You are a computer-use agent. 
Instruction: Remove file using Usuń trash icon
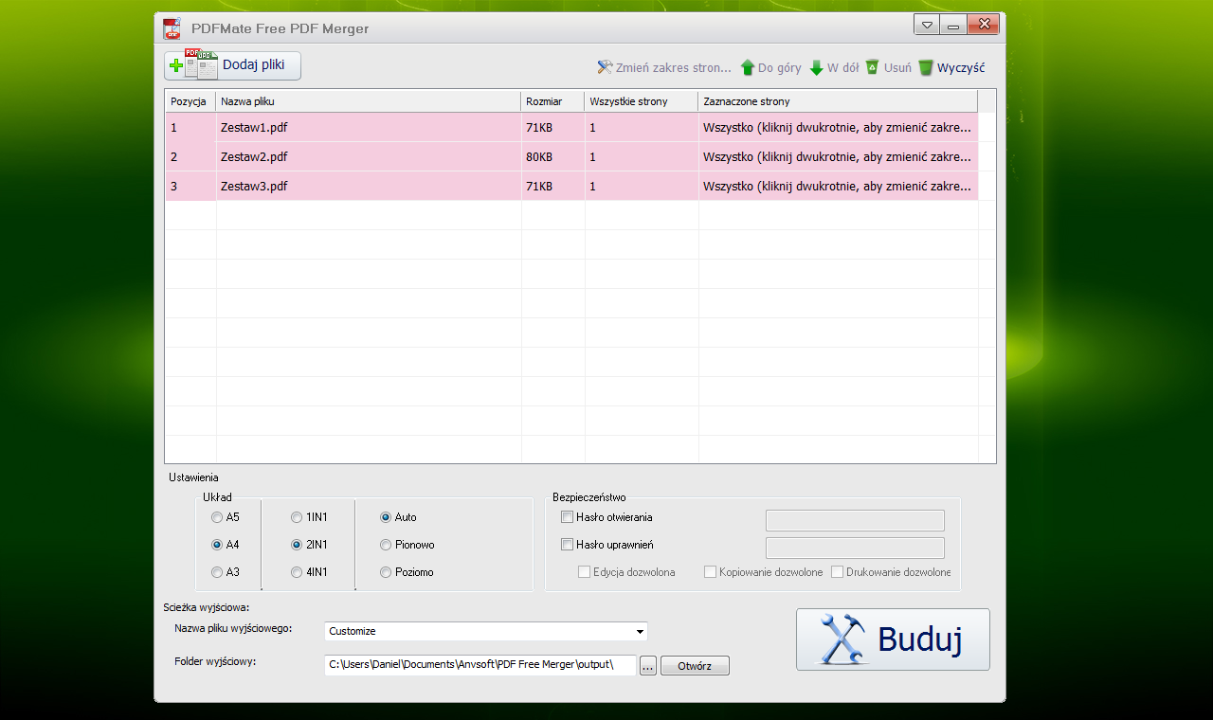tap(872, 67)
